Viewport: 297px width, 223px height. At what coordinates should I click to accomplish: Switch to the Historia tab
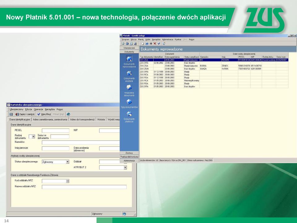[x=101, y=120]
